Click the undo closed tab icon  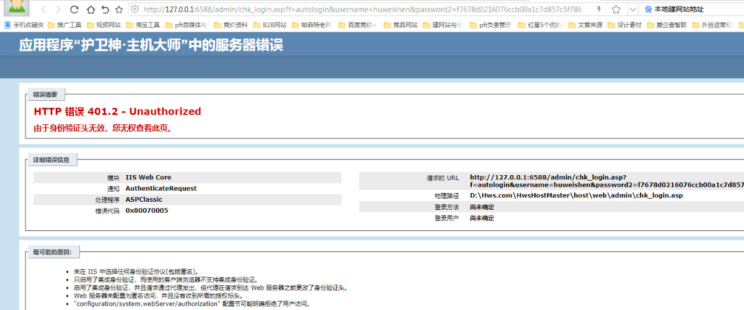[x=105, y=10]
